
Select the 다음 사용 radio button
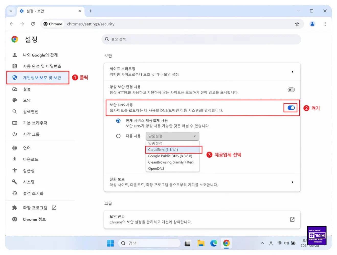[x=118, y=136]
